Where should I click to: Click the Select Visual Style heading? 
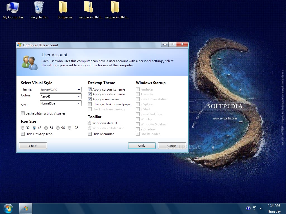point(37,83)
